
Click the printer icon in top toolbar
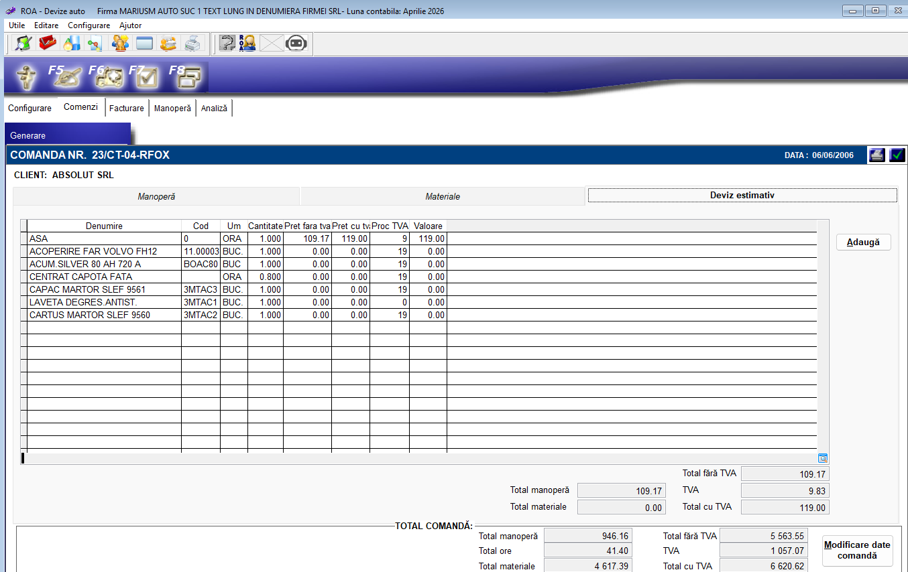(192, 44)
